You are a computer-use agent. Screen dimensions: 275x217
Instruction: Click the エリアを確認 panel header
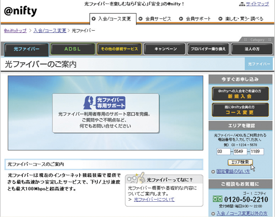pyautogui.click(x=240, y=126)
